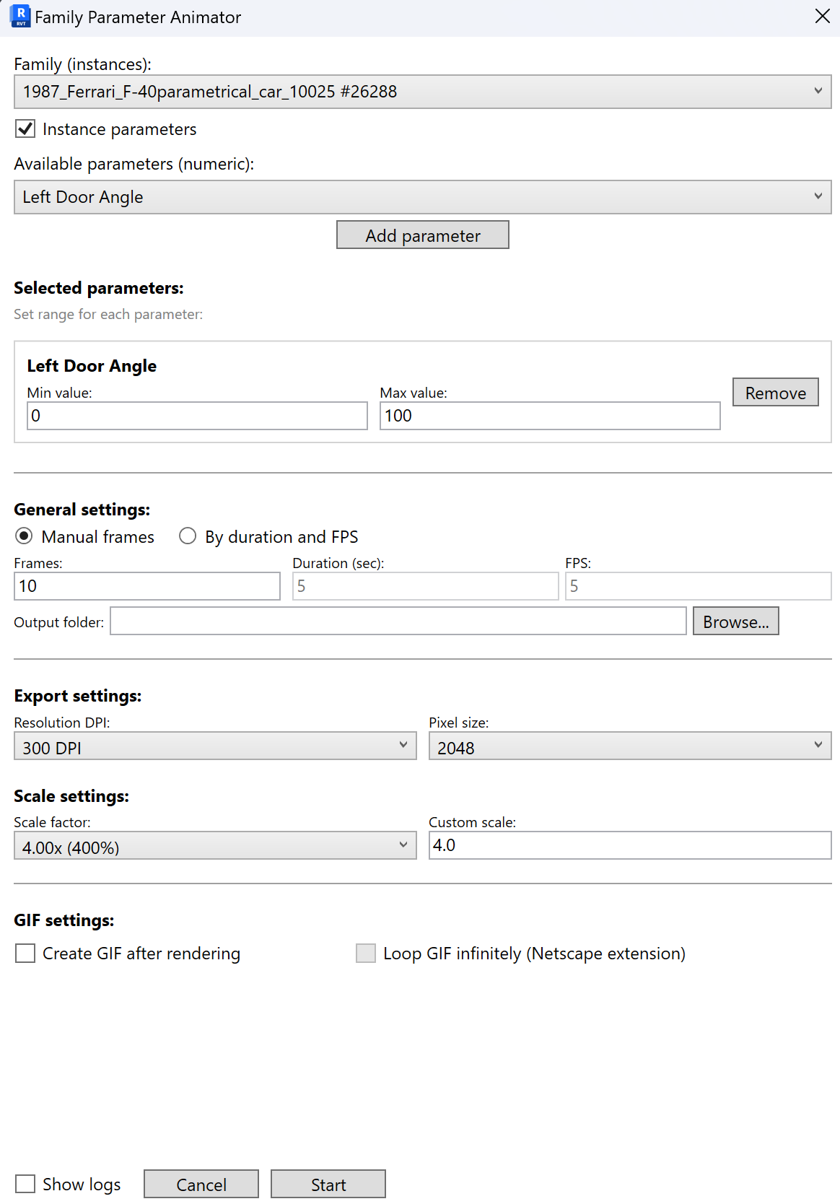Enable Create GIF after rendering
Image resolution: width=840 pixels, height=1204 pixels.
tap(25, 954)
